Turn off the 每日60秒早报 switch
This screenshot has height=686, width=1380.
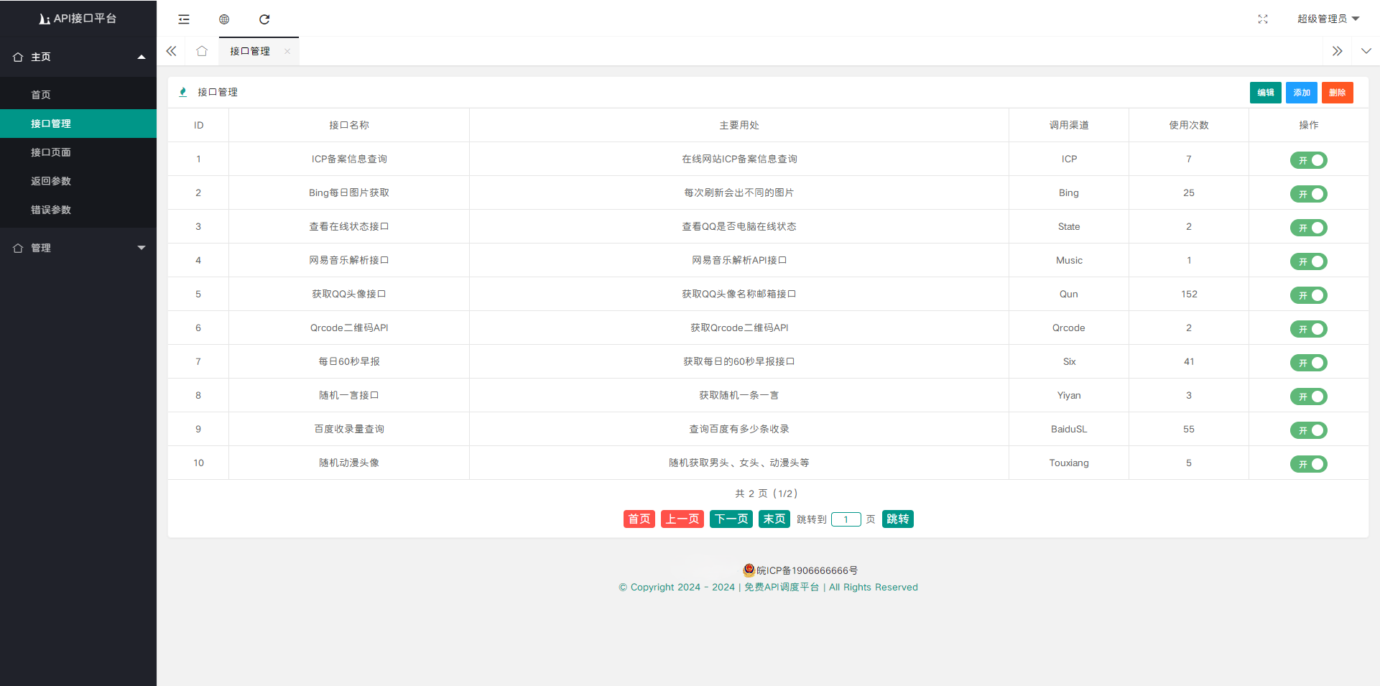pos(1309,363)
